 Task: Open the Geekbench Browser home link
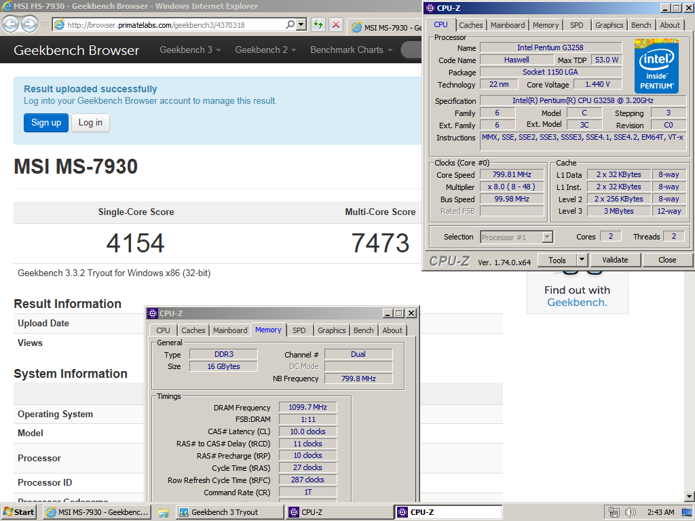[x=76, y=50]
